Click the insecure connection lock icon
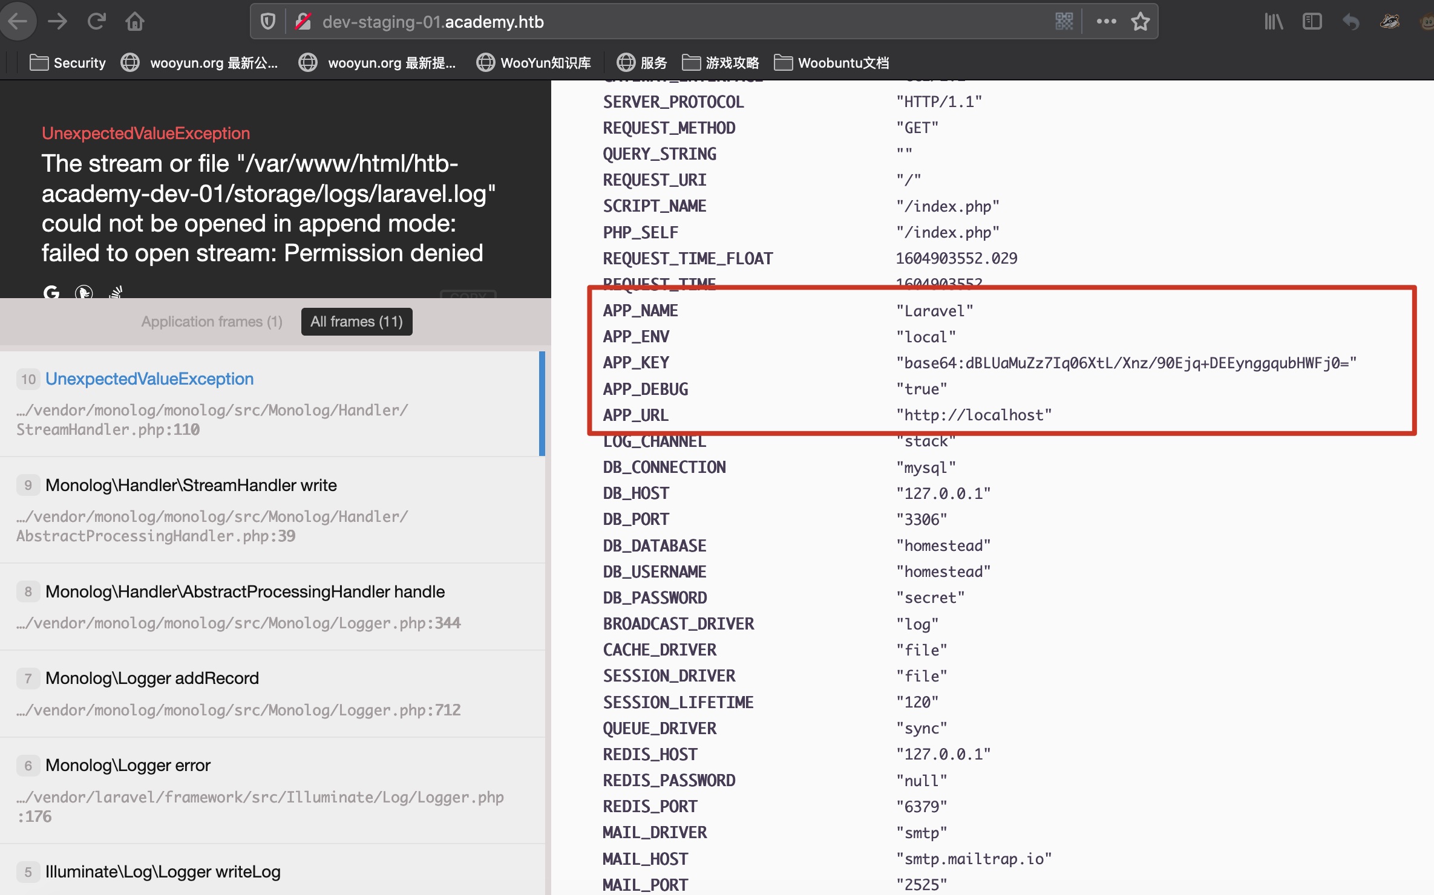 (x=303, y=22)
